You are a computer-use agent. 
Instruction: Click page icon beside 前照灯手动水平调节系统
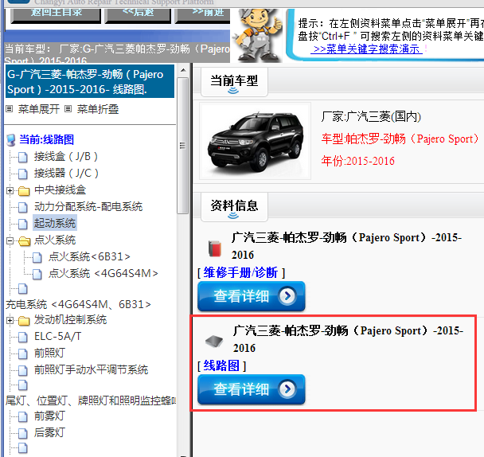click(22, 371)
